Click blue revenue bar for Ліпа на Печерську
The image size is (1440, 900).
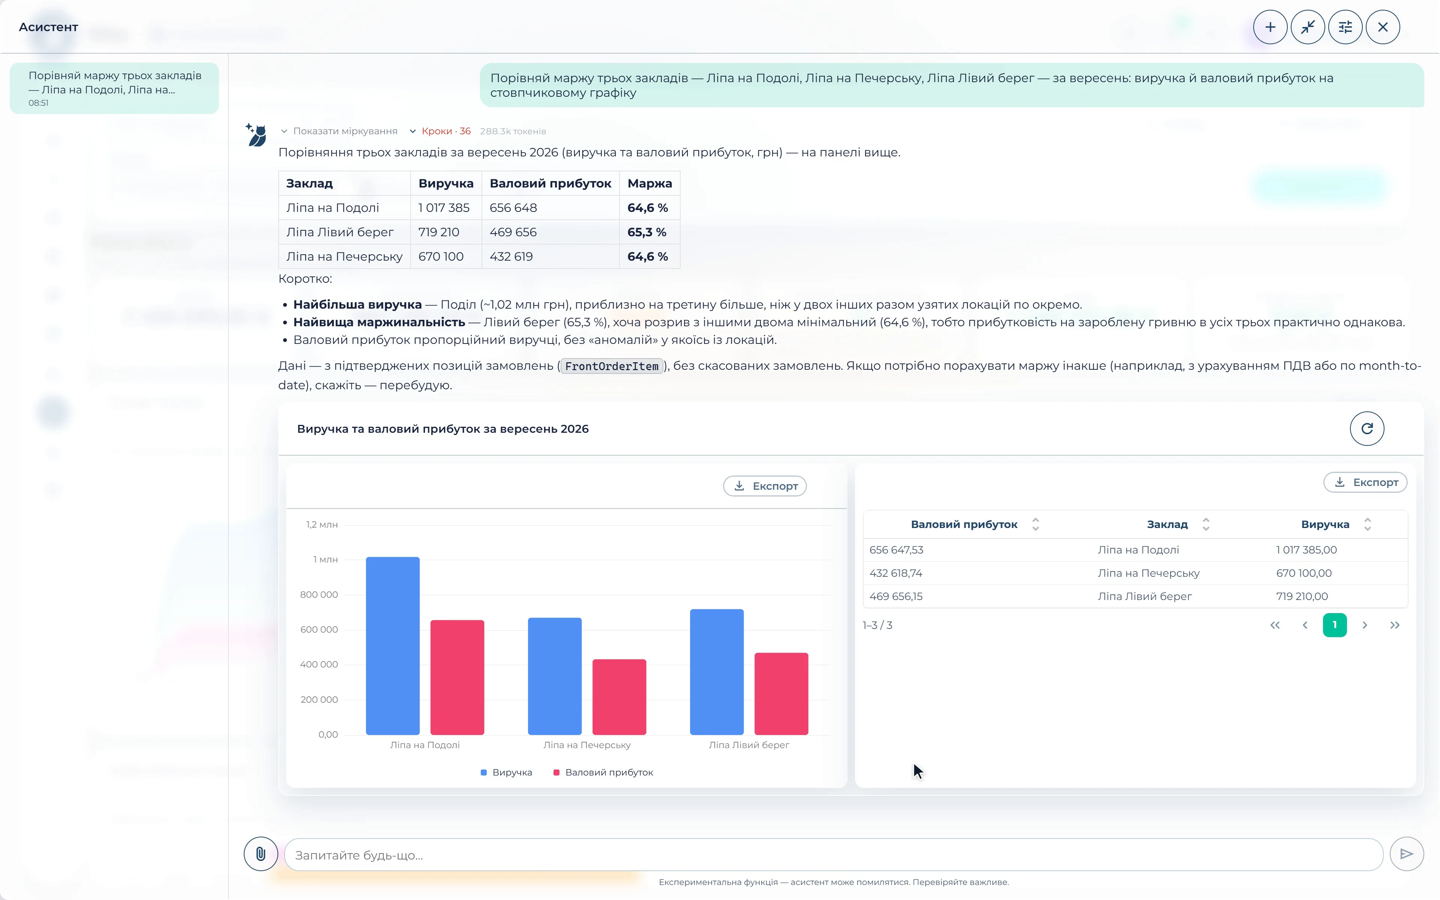tap(555, 676)
